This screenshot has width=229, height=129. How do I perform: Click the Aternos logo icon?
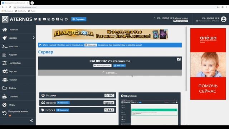pyautogui.click(x=5, y=19)
